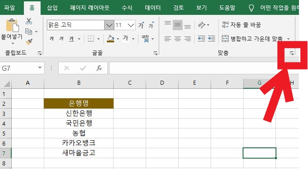Open the Name Box dropdown
The image size is (308, 169).
coord(40,68)
